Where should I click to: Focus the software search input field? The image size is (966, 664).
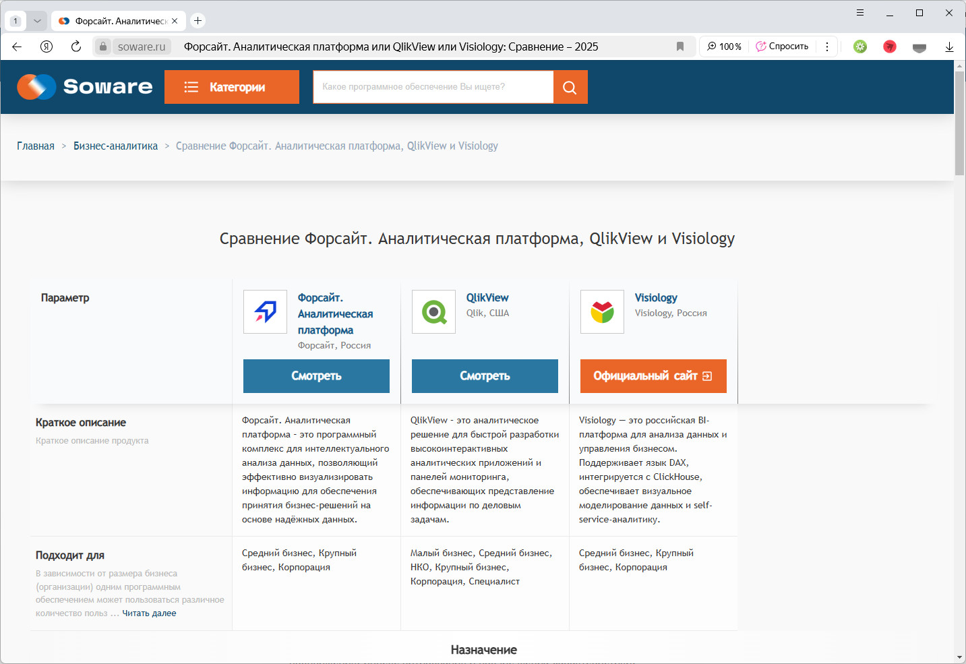433,87
